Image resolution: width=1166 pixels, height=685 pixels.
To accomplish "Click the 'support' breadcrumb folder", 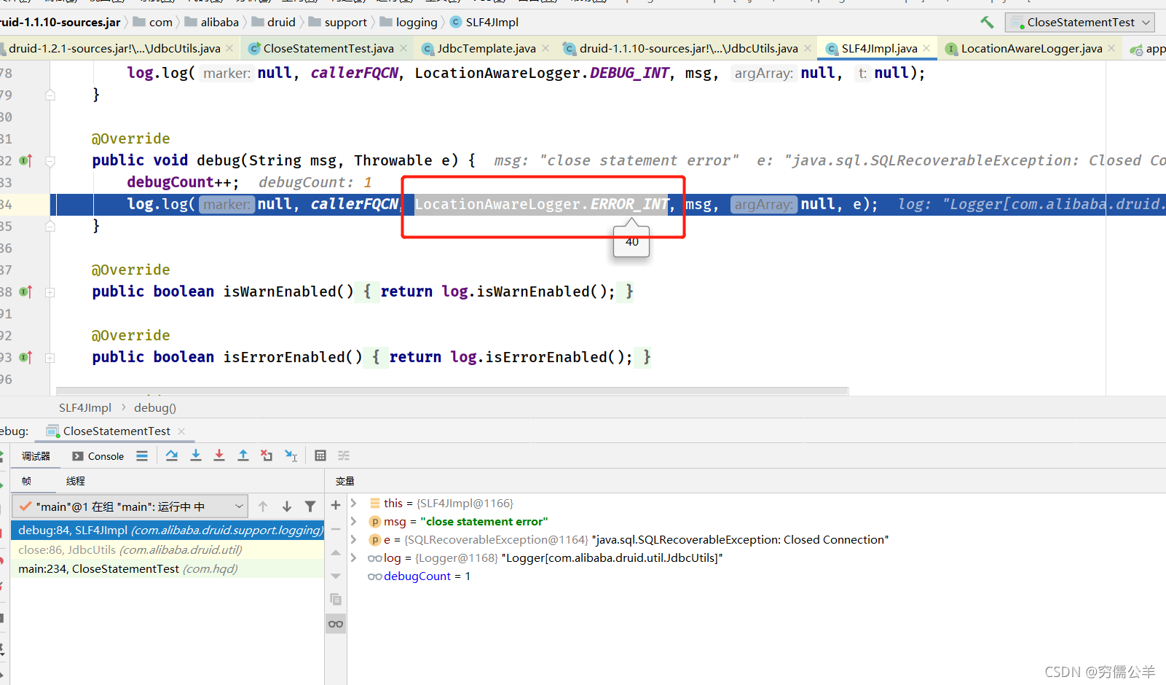I will click(x=338, y=23).
